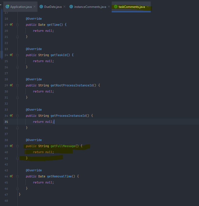Click the @Override annotation above getFullMessage

pyautogui.click(x=34, y=140)
